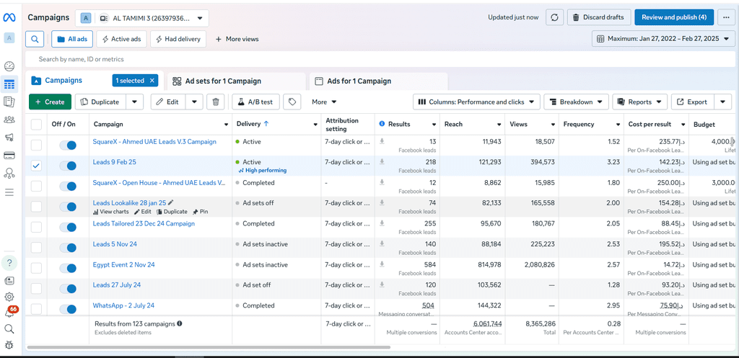
Task: Open Ads reporting icon in sidebar
Action: click(x=9, y=102)
